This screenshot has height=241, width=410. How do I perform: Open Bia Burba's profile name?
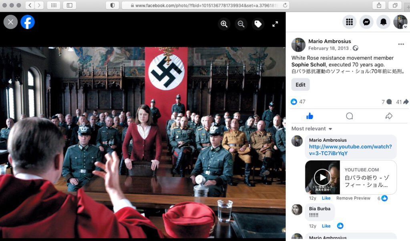point(320,209)
